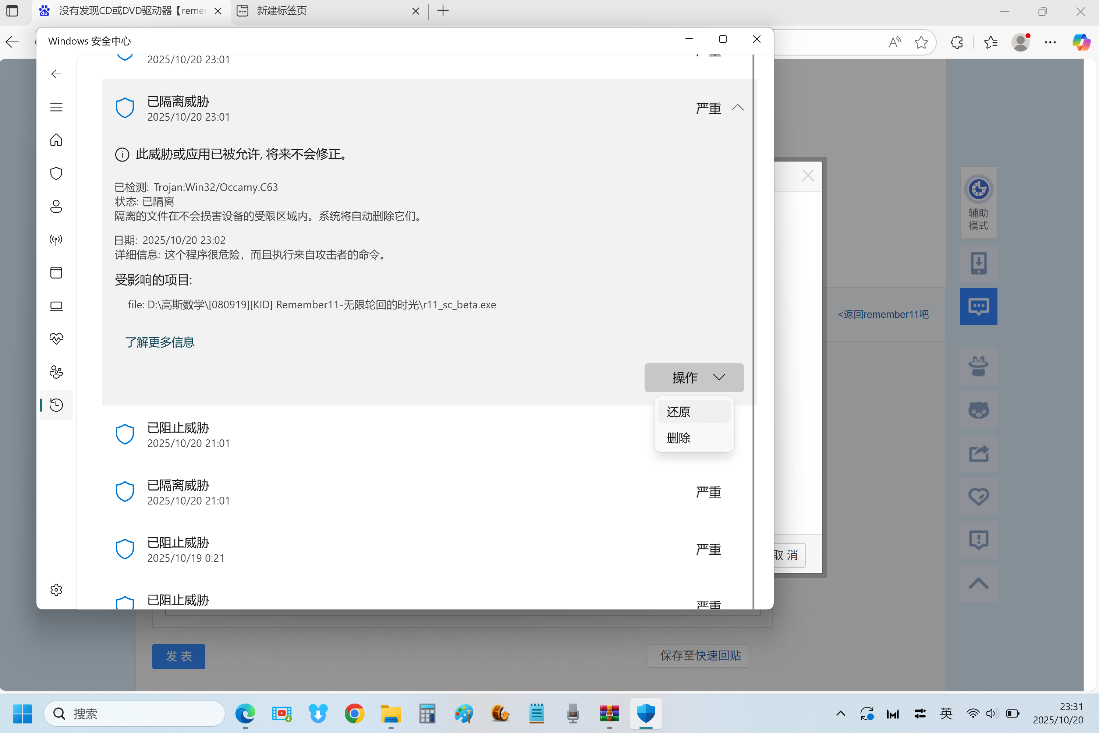The height and width of the screenshot is (733, 1099).
Task: Enable 辅助模式 in the page sidebar
Action: 978,202
